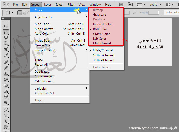Switch image to CMYK Color mode

(x=106, y=34)
